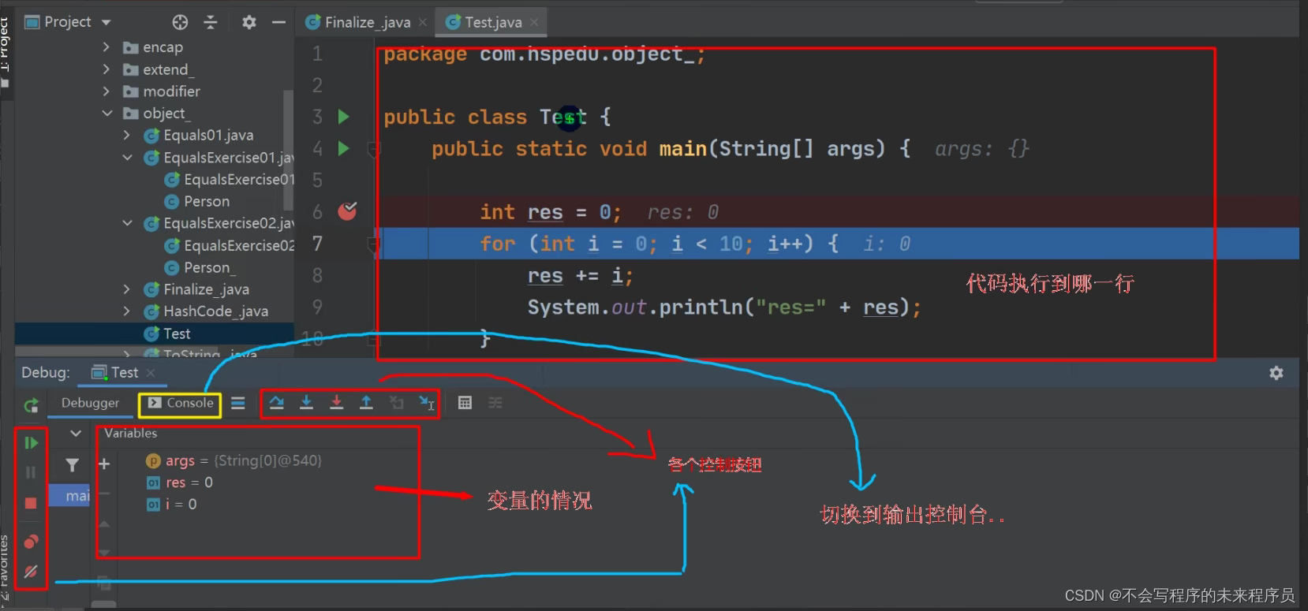Click the fold marker beside line 4
The width and height of the screenshot is (1308, 611).
(375, 148)
